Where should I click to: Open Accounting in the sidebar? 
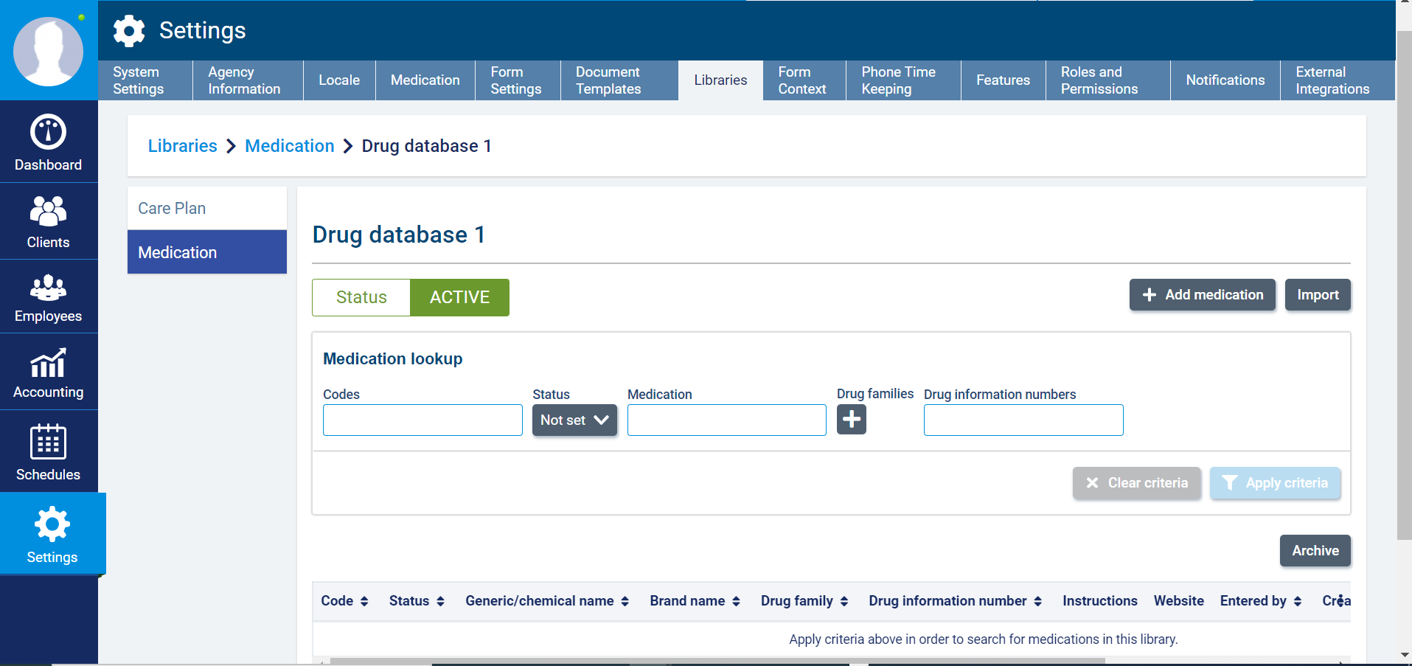point(49,372)
